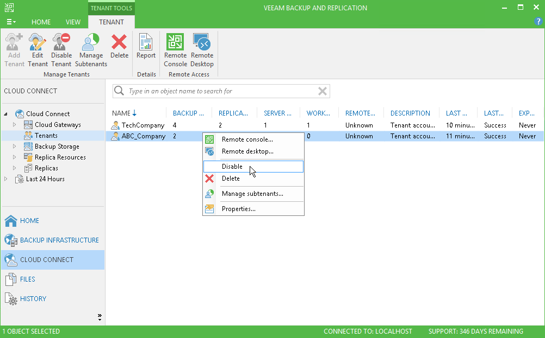Viewport: 545px width, 338px height.
Task: Click into the object name search field
Action: (x=221, y=91)
